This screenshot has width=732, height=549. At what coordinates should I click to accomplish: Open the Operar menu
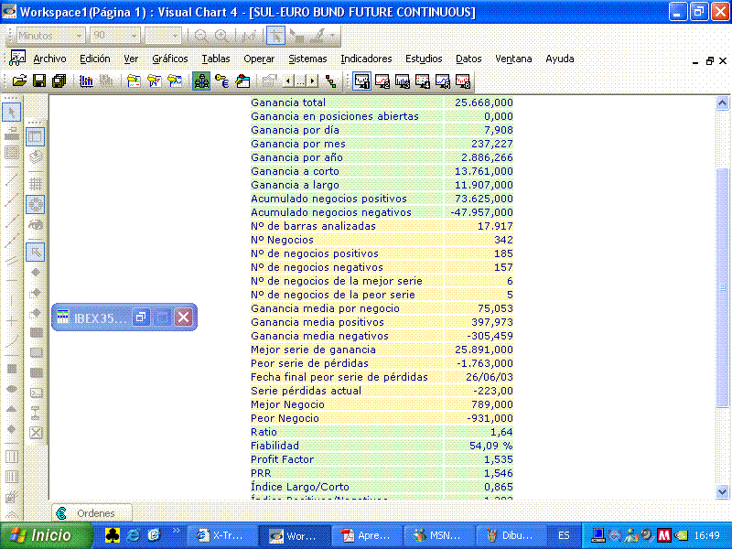click(259, 59)
